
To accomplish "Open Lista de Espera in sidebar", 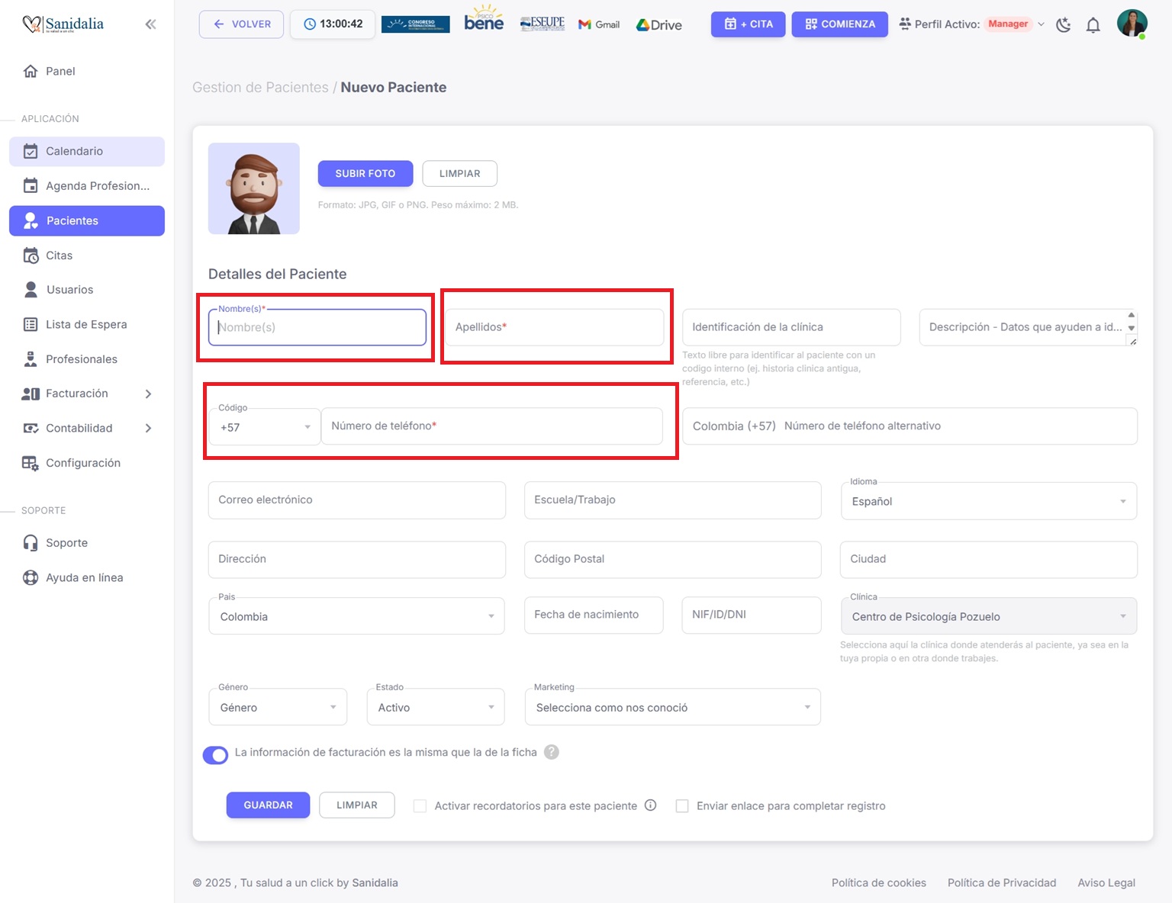I will coord(86,324).
